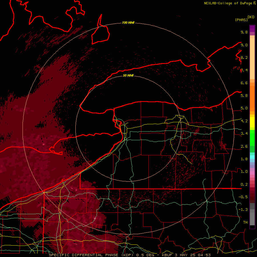Image resolution: width=257 pixels, height=257 pixels.
Task: Click the 7.4 scale value
Action: pos(244,70)
